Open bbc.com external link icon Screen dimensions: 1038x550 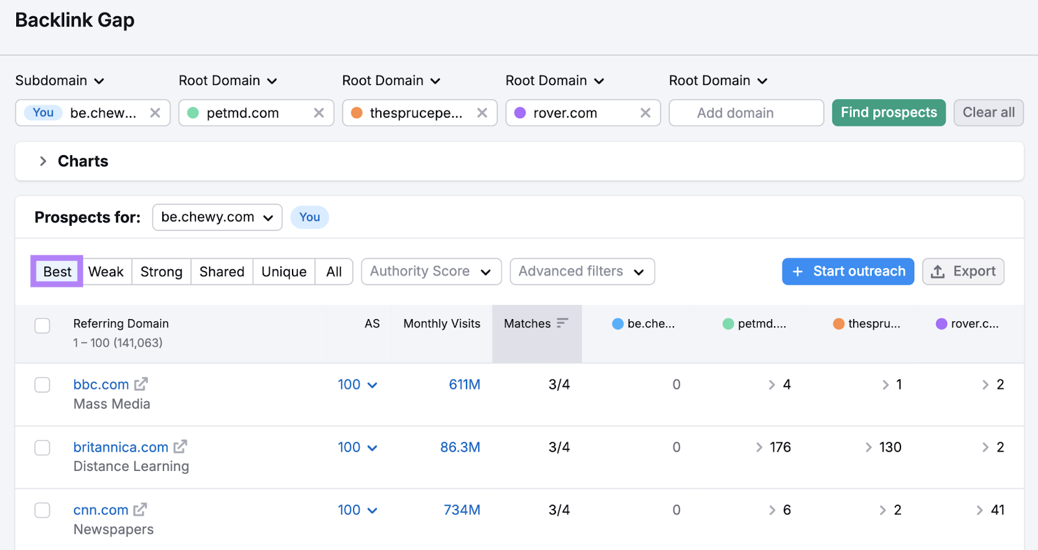tap(141, 384)
